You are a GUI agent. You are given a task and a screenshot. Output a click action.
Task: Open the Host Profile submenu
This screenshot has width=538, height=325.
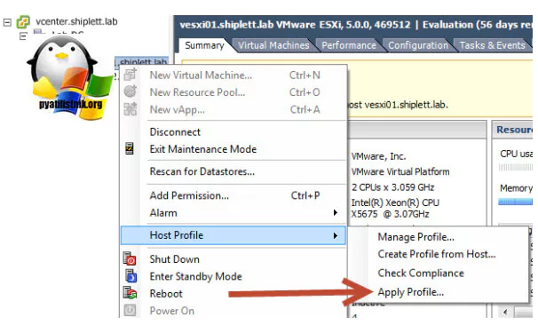click(233, 235)
